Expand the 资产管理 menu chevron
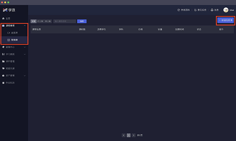The height and width of the screenshot is (141, 236). pyautogui.click(x=25, y=76)
